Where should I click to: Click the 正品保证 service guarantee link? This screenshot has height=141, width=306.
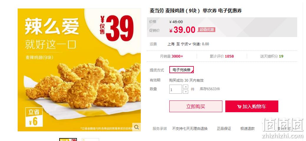224,129
